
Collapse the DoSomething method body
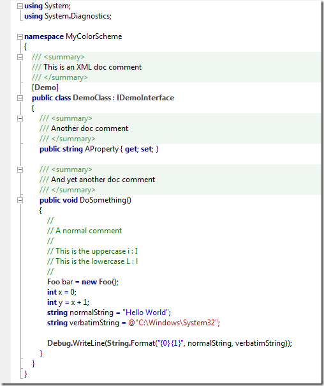pos(20,201)
